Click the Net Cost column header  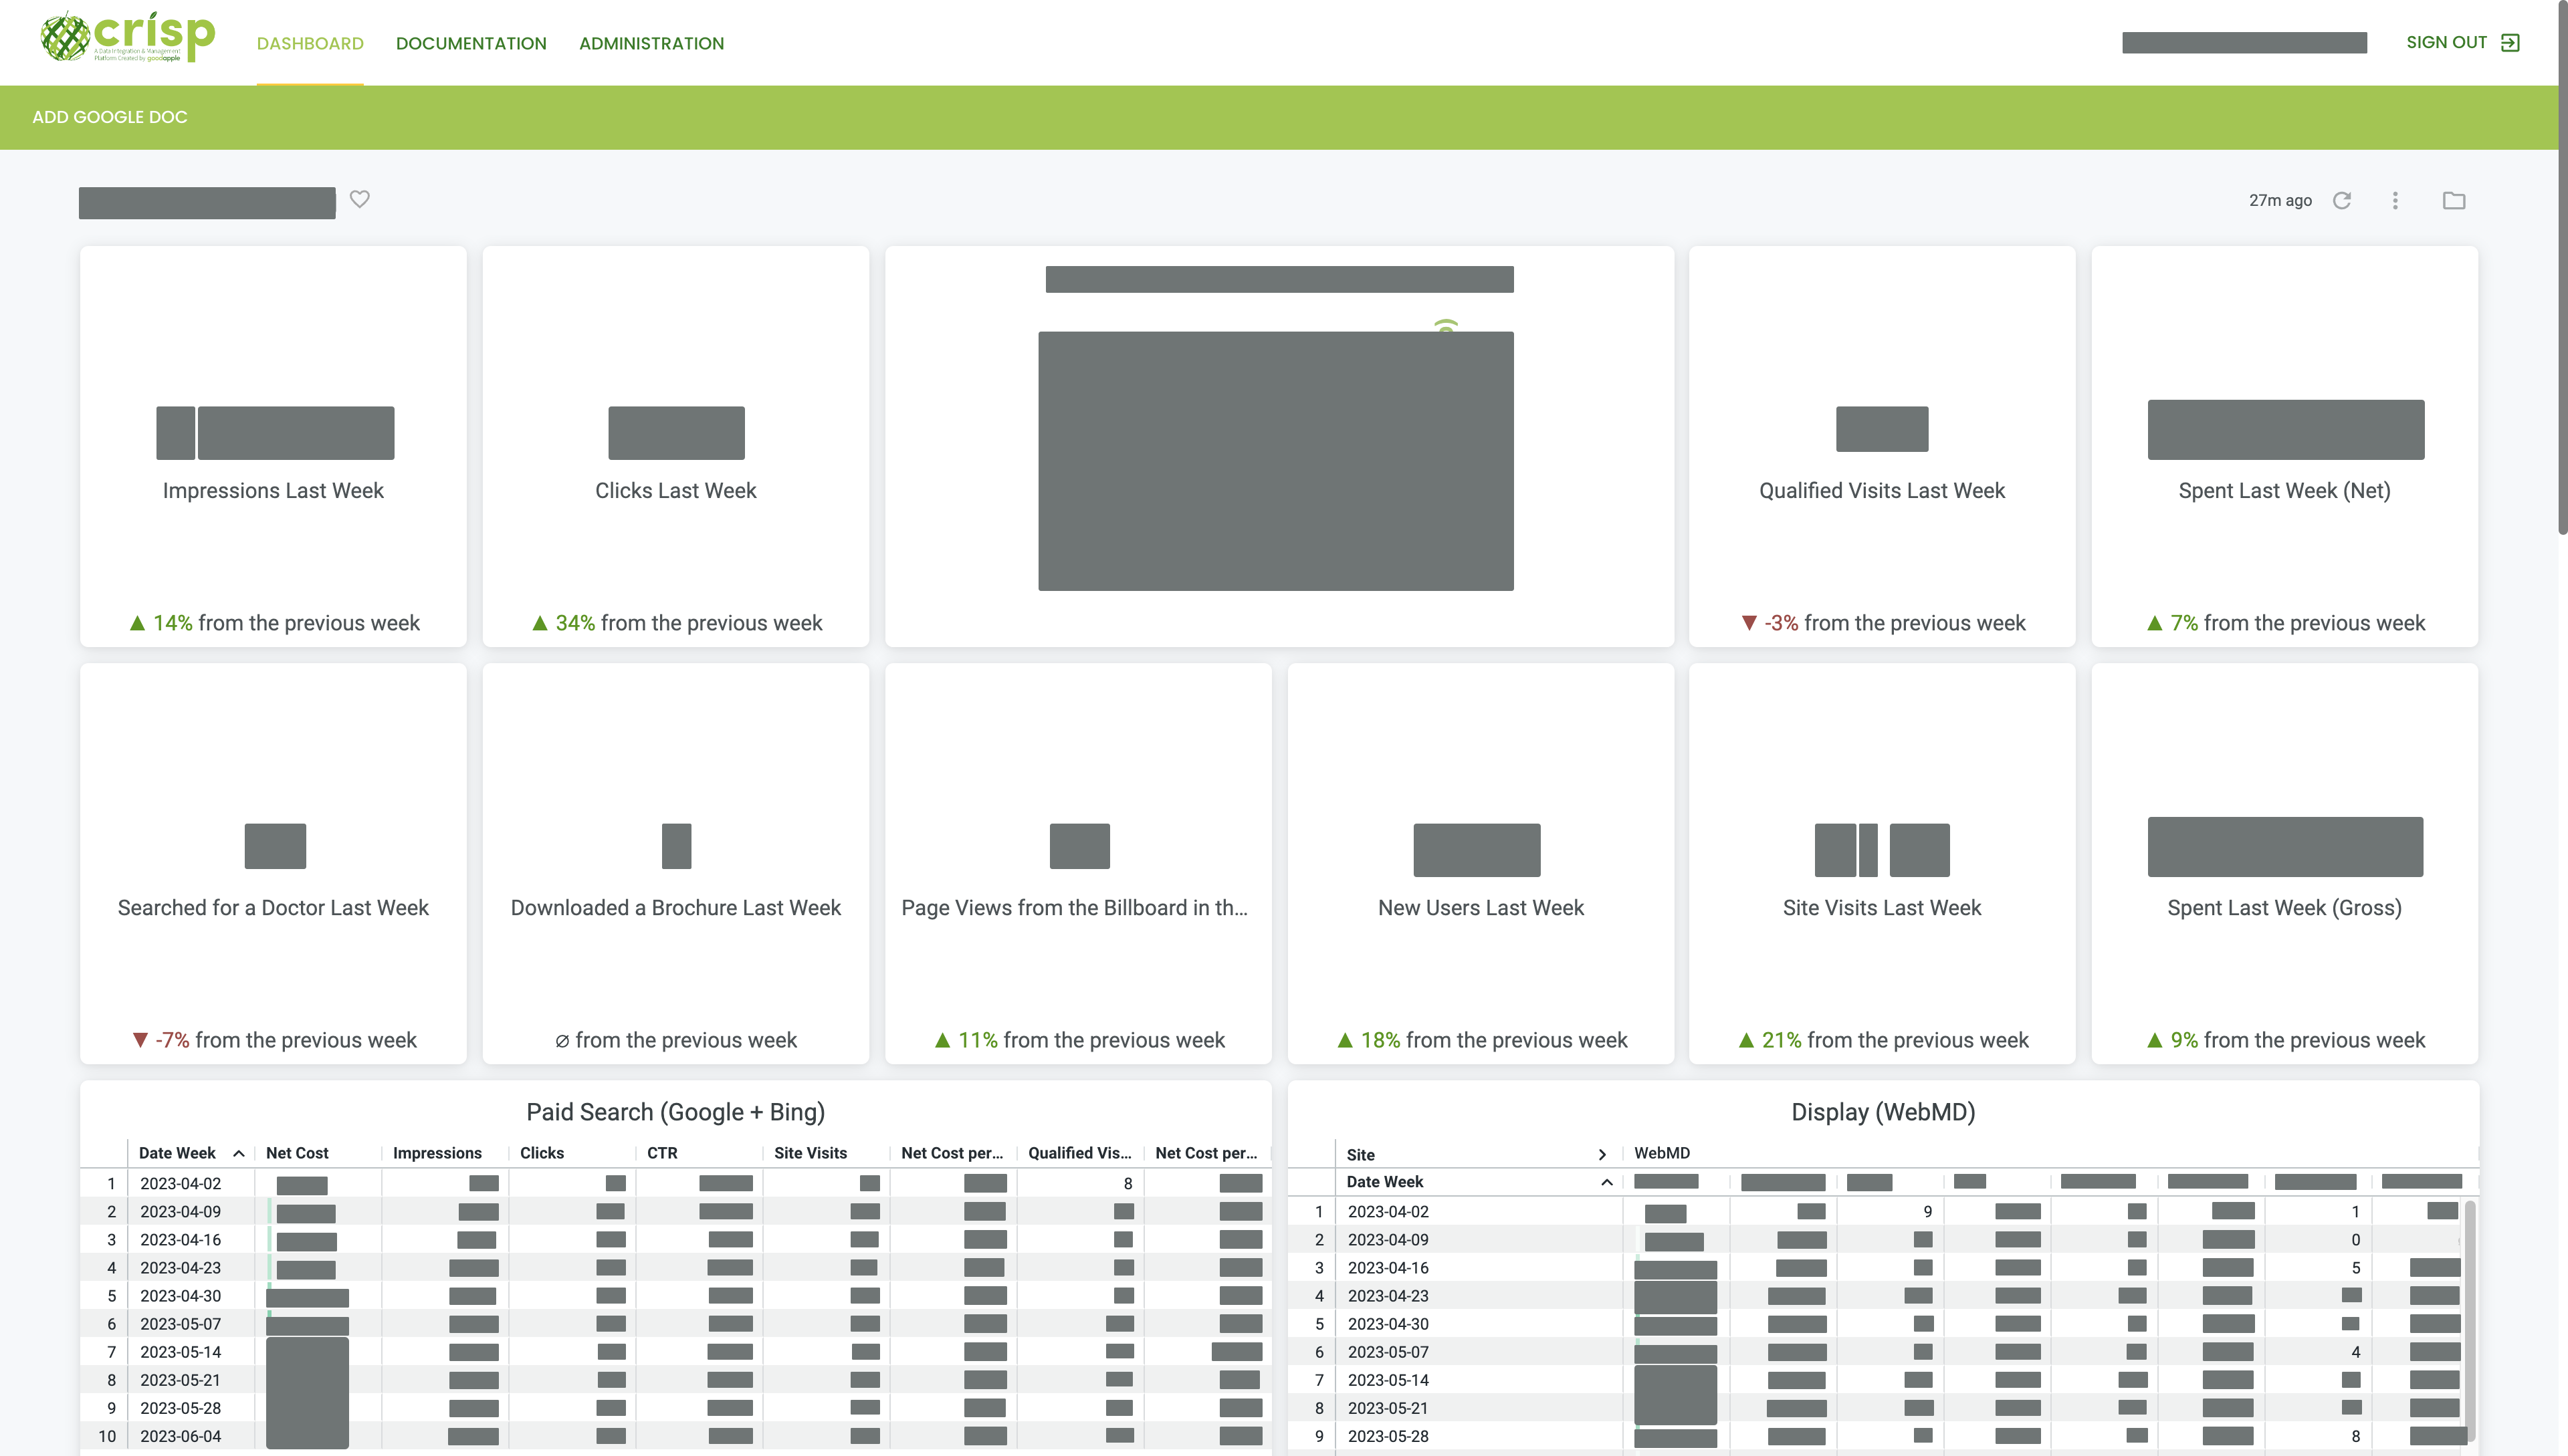pyautogui.click(x=297, y=1153)
